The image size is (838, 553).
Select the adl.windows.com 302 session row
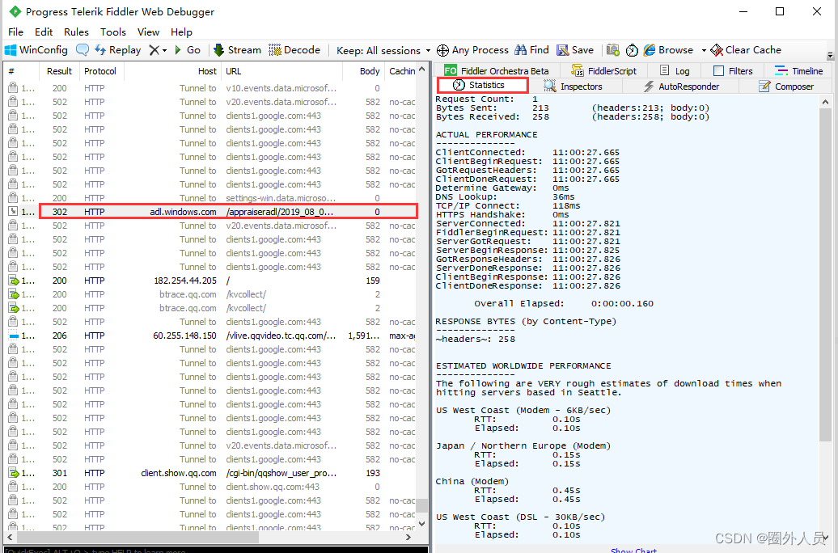click(210, 212)
